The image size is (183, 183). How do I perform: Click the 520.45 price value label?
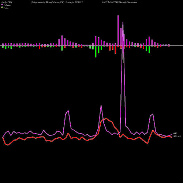point(177,137)
